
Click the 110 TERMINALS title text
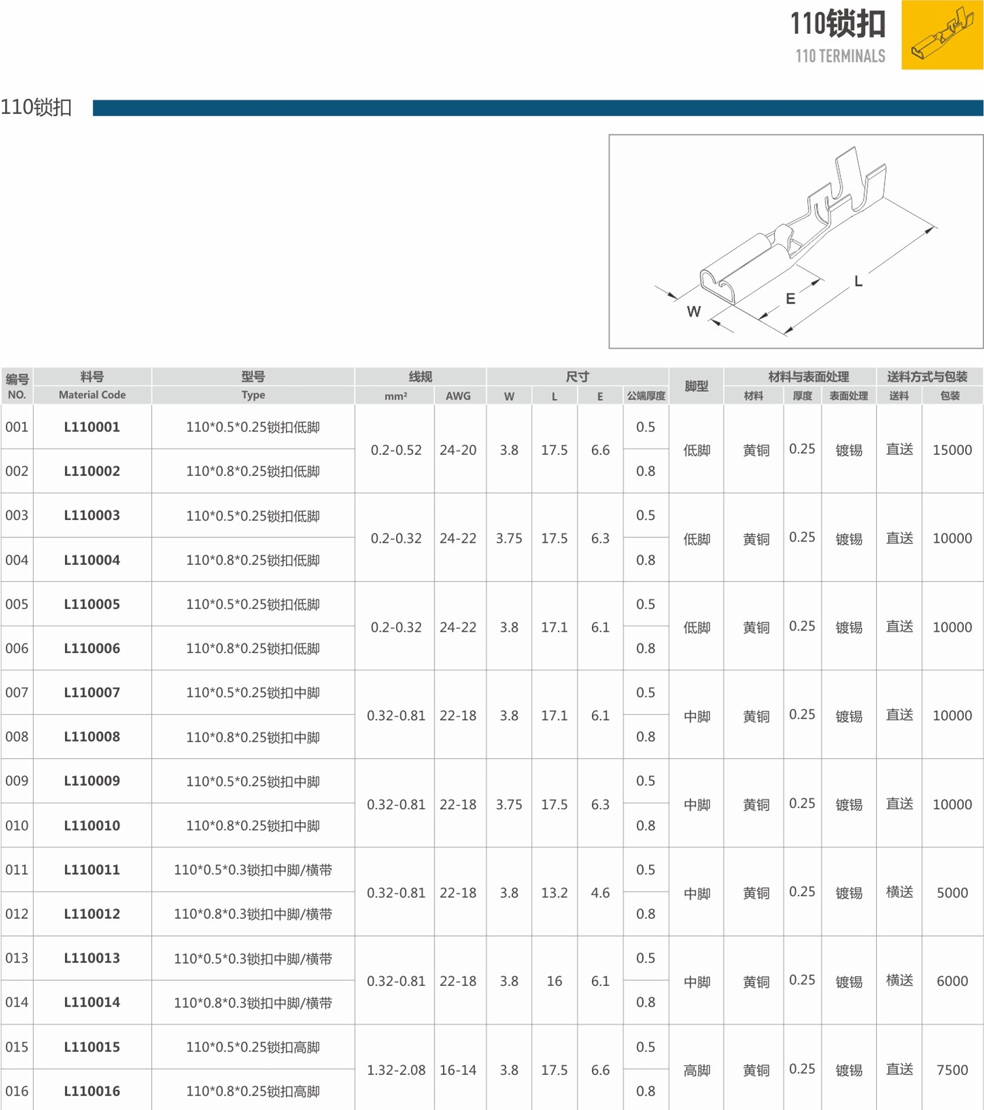840,57
